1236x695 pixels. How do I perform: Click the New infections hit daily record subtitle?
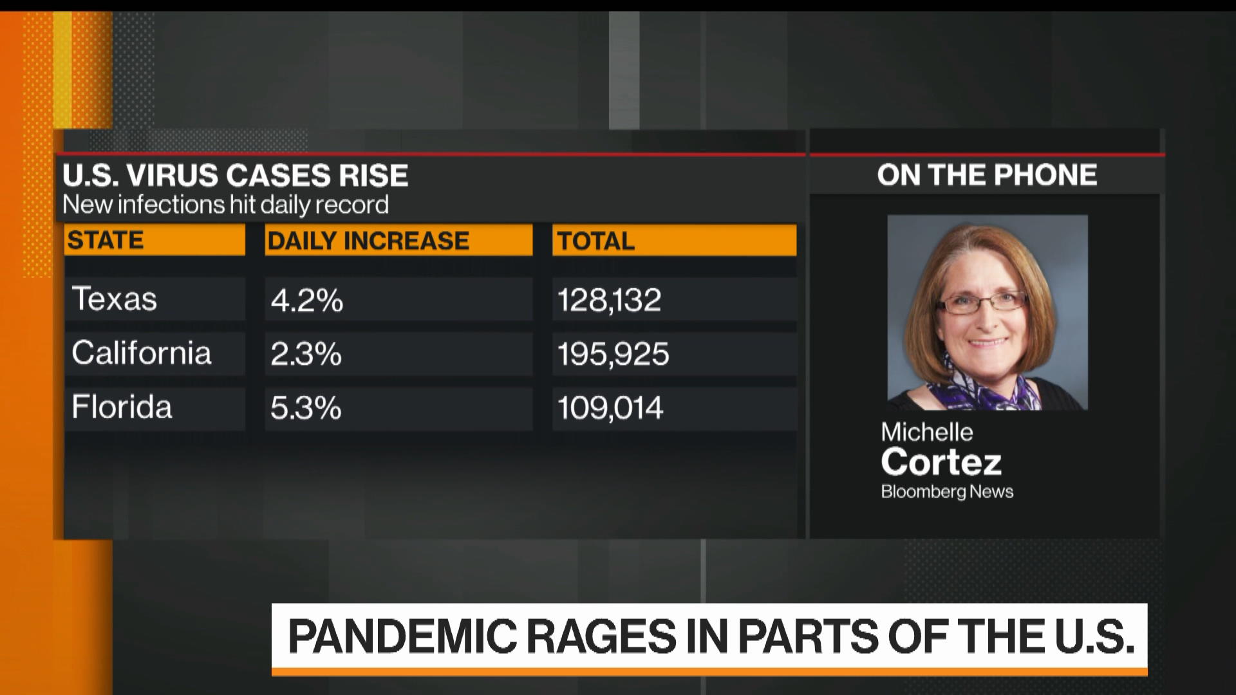tap(225, 205)
